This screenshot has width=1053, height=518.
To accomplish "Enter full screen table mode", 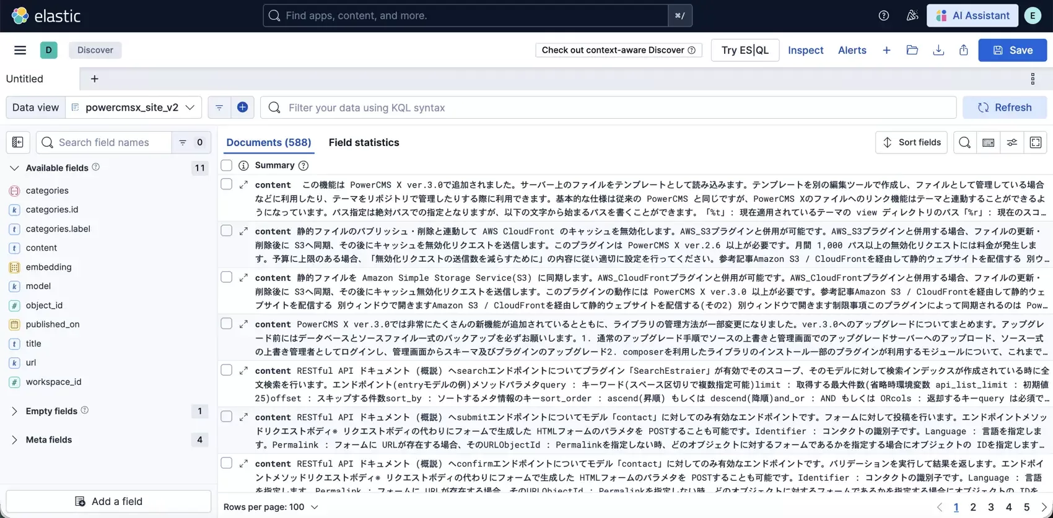I will click(x=1036, y=142).
